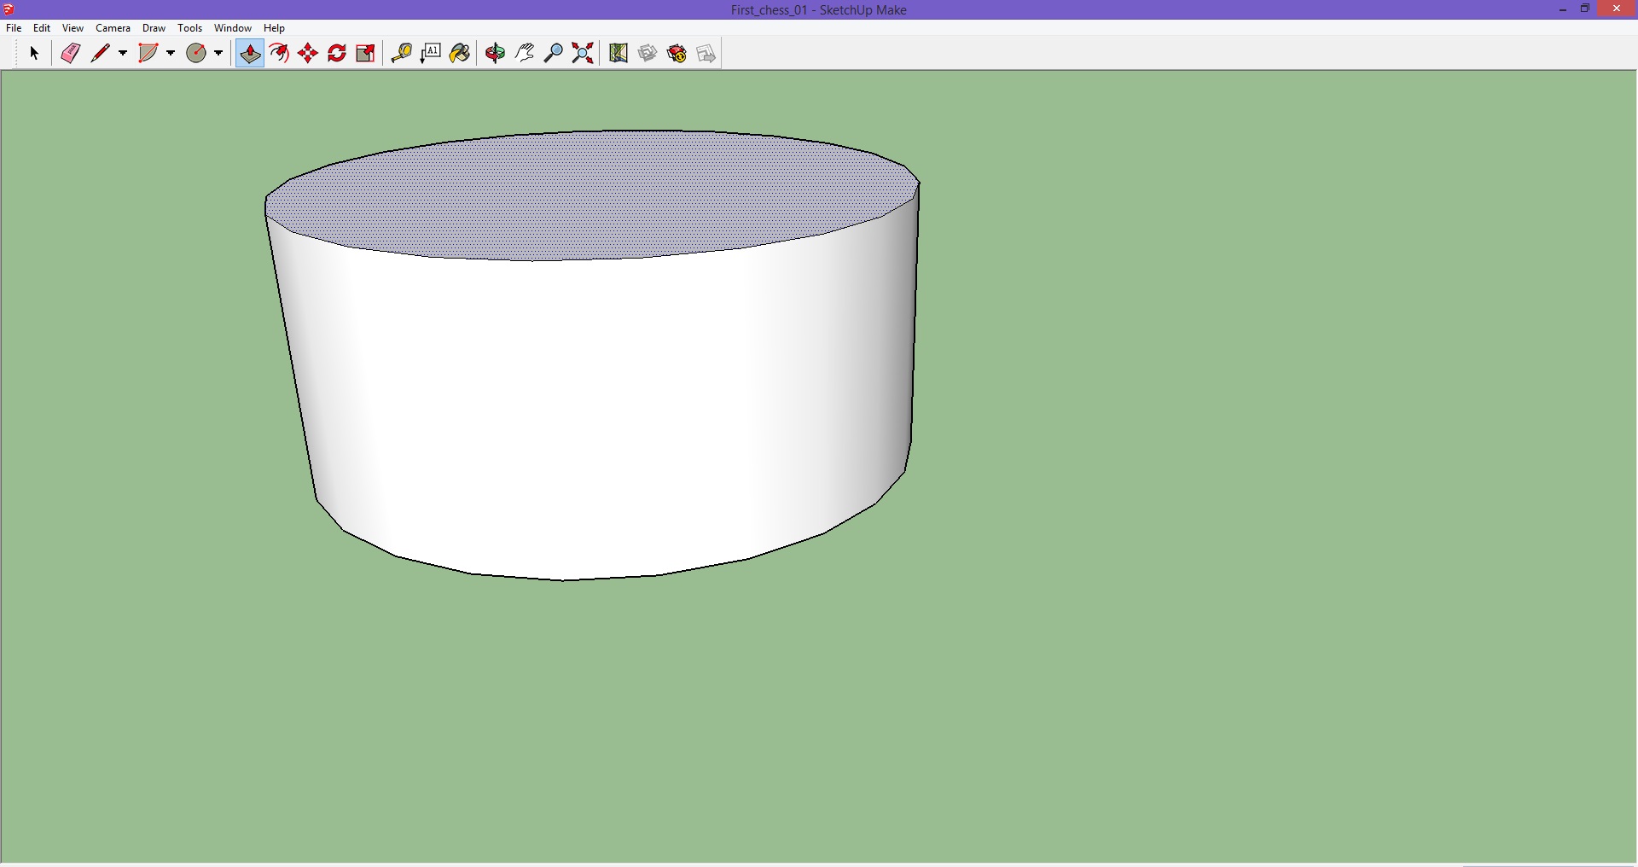The height and width of the screenshot is (867, 1638).
Task: Select the Circle shape tool
Action: tap(196, 54)
